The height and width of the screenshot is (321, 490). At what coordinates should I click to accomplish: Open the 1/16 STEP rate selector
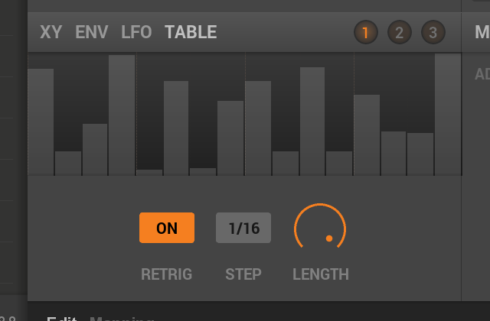(243, 228)
